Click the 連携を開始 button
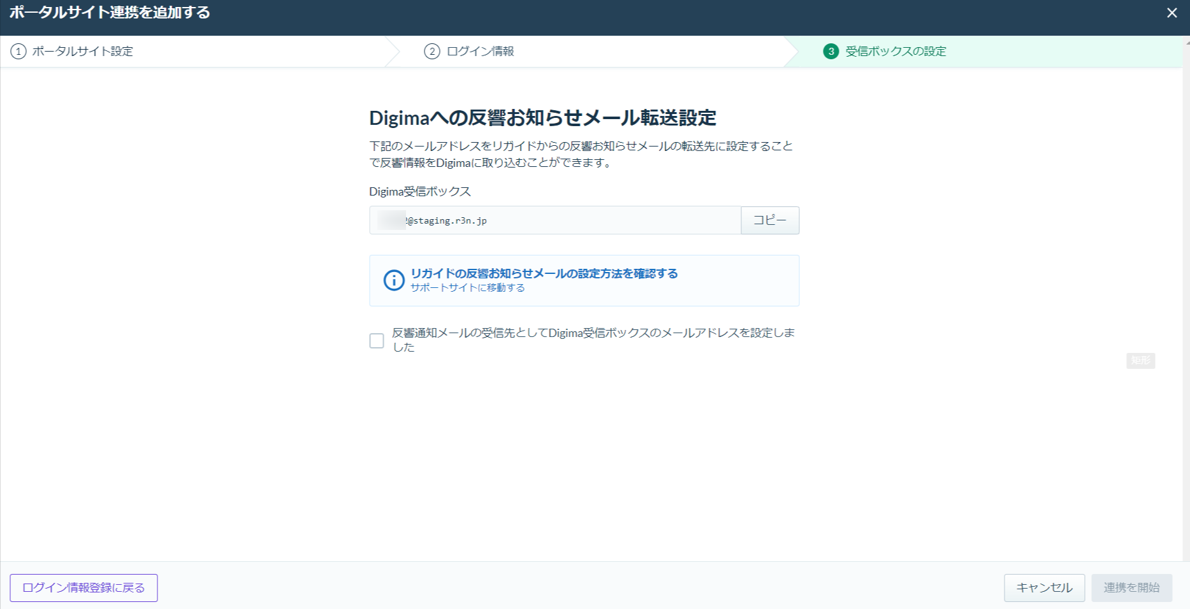 1131,588
